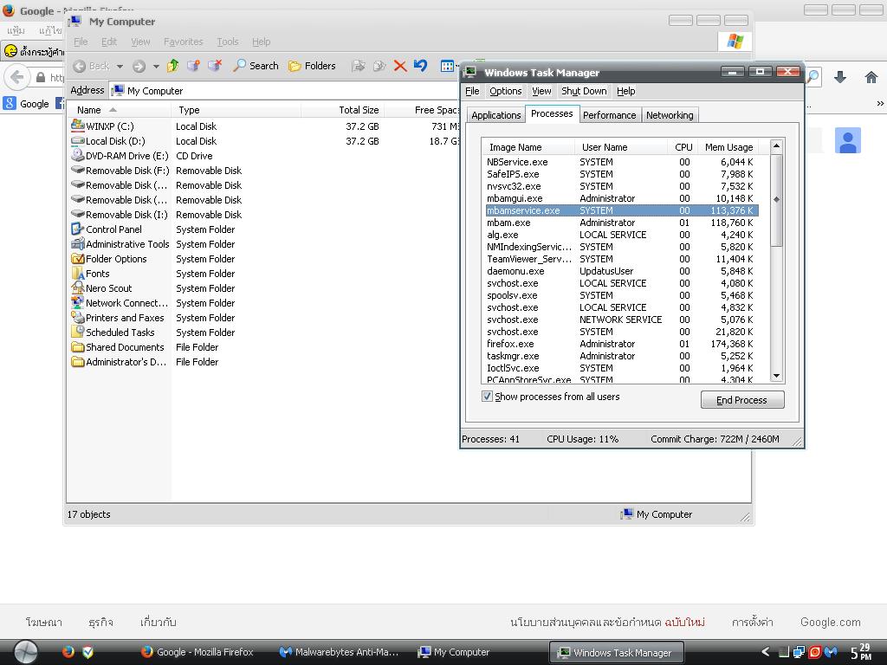Viewport: 887px width, 665px height.
Task: Toggle the Folders pane in My Computer
Action: click(x=312, y=66)
